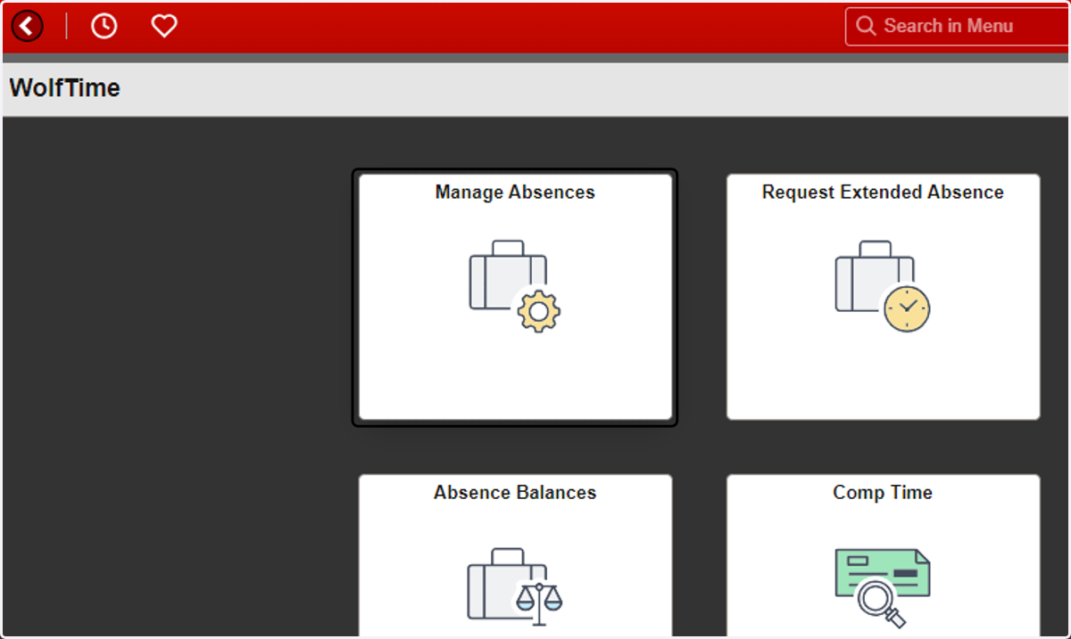Click the Comp Time title text
Viewport: 1071px width, 639px height.
(883, 493)
